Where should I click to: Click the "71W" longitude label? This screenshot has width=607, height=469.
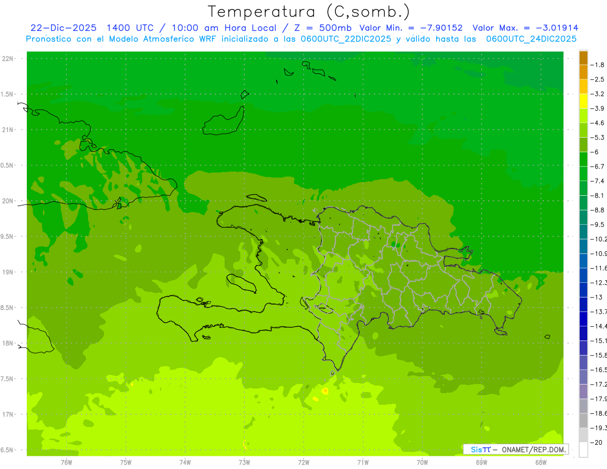pos(363,462)
